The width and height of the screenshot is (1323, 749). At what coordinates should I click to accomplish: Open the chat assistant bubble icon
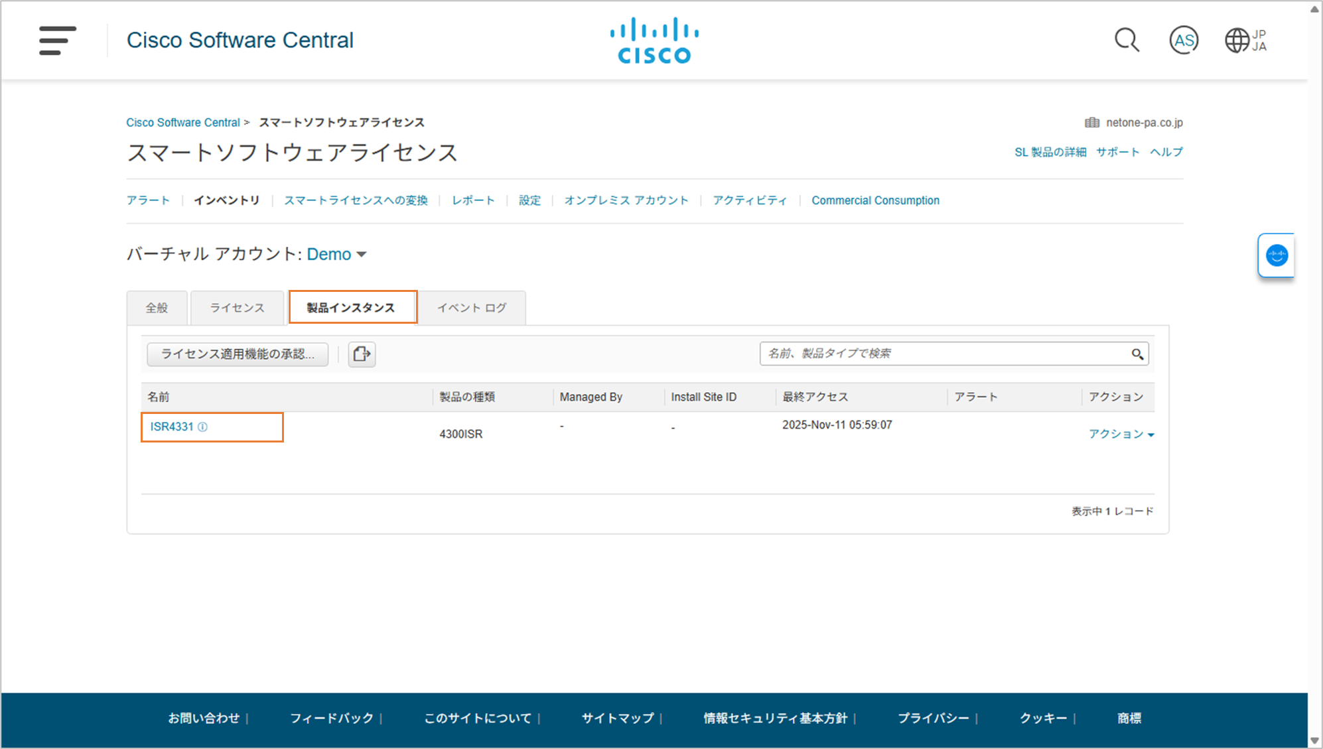point(1277,255)
